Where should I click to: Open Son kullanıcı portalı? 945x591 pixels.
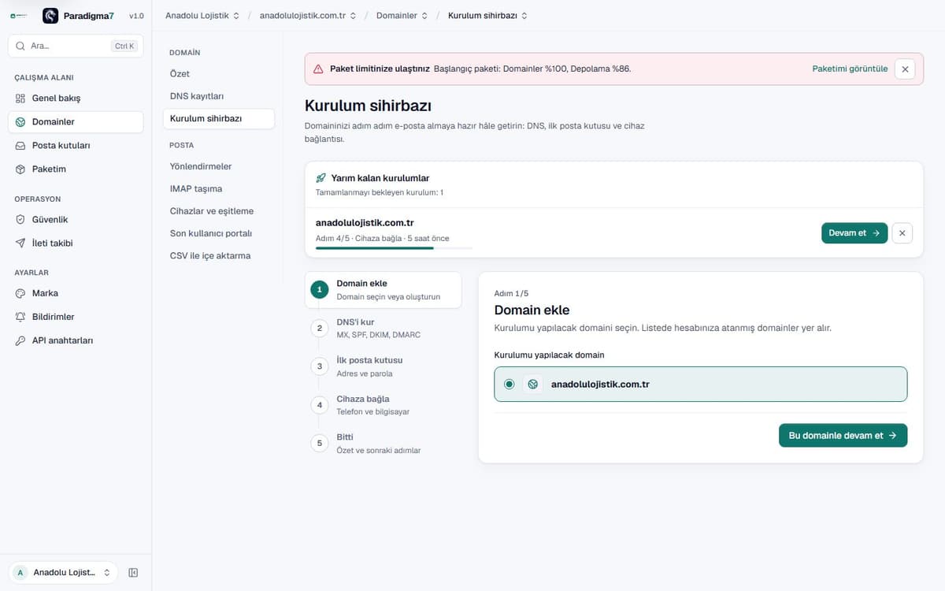tap(219, 234)
